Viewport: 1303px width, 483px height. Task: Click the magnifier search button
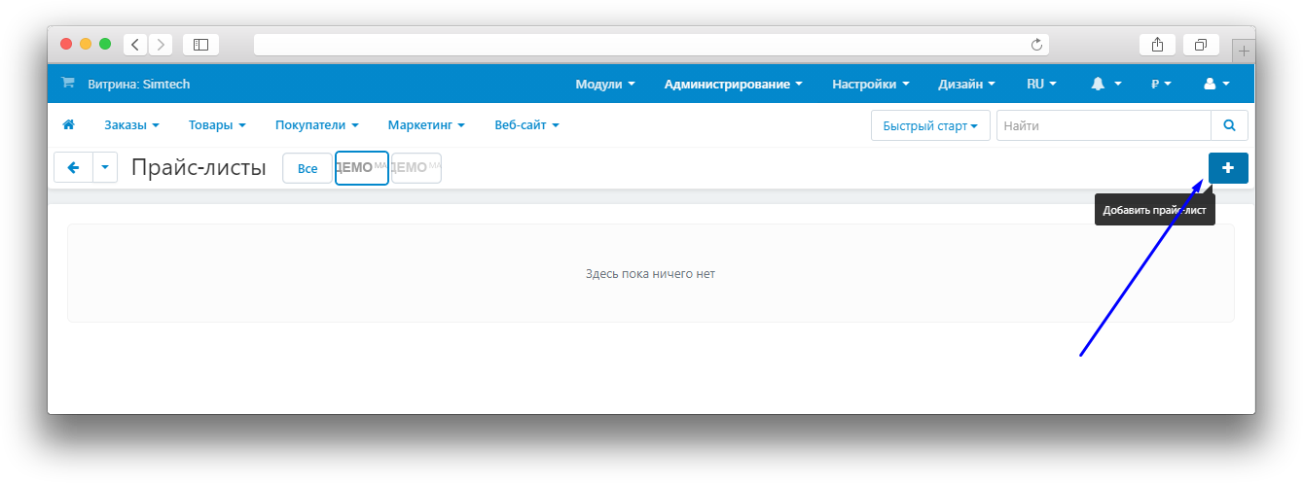point(1229,125)
